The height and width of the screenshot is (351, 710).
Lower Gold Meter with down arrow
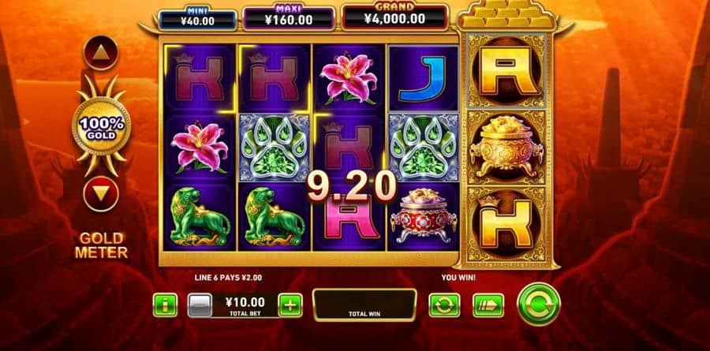click(101, 195)
